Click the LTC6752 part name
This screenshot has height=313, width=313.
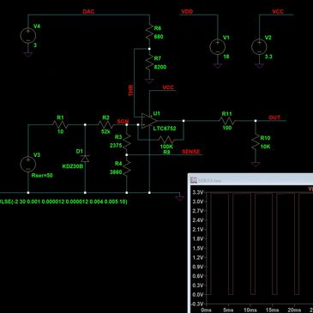coord(165,129)
